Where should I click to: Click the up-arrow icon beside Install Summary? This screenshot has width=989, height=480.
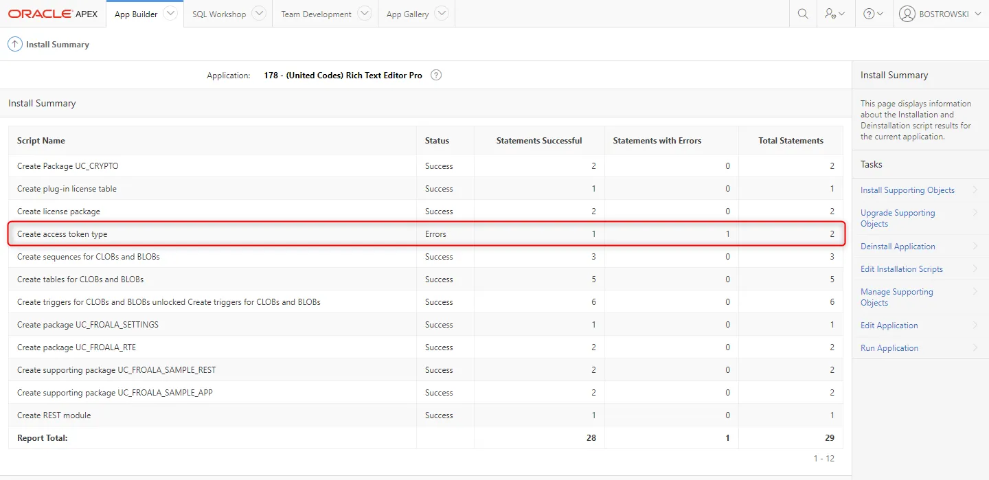pos(14,44)
